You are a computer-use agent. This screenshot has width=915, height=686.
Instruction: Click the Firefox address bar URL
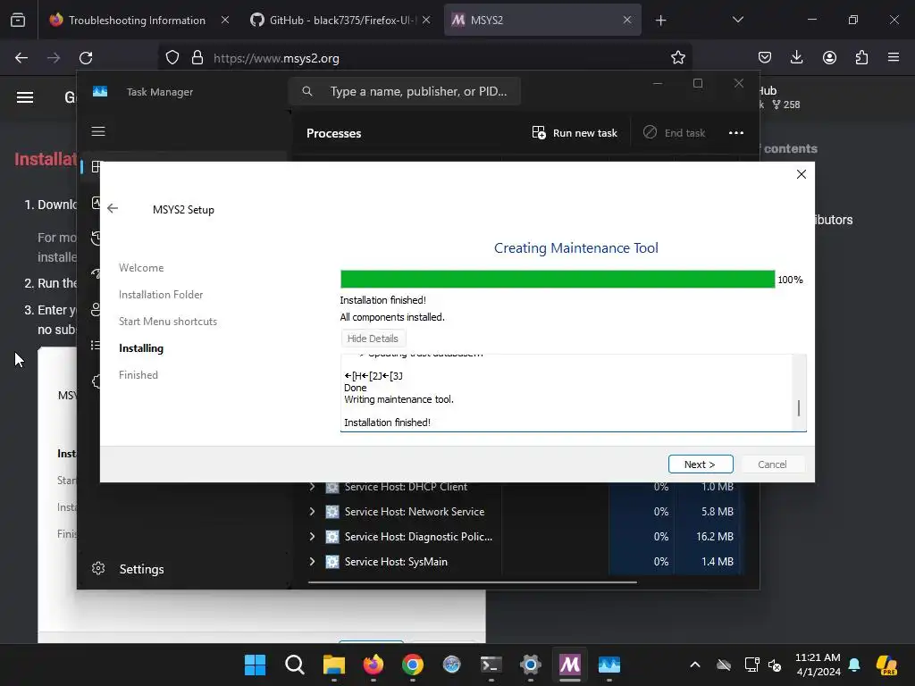point(276,58)
